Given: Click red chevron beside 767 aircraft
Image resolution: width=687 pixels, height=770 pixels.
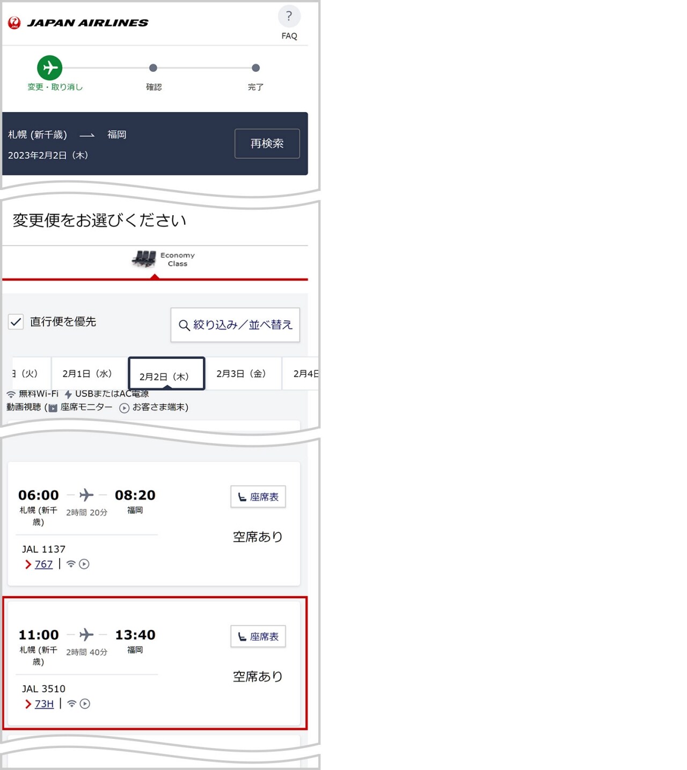Looking at the screenshot, I should 28,564.
